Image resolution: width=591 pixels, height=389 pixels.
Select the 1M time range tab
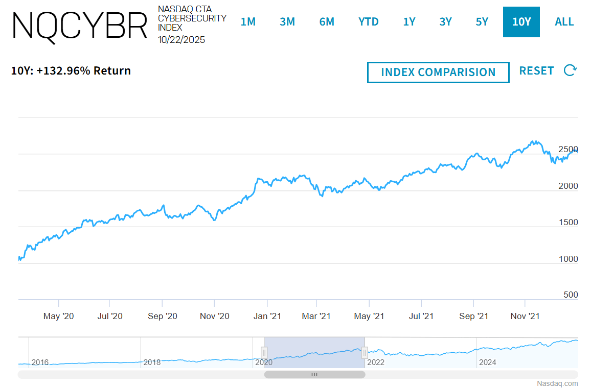click(248, 22)
